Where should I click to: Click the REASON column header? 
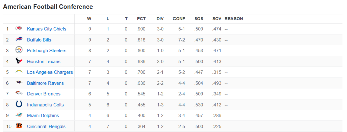234,19
